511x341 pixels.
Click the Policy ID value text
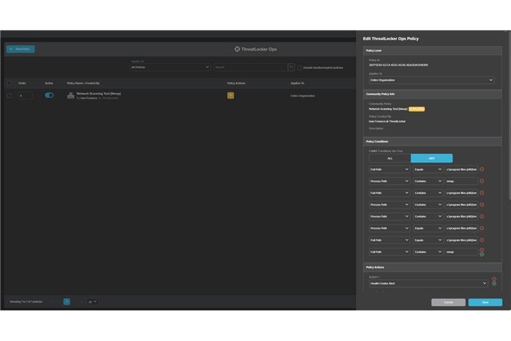(x=398, y=65)
